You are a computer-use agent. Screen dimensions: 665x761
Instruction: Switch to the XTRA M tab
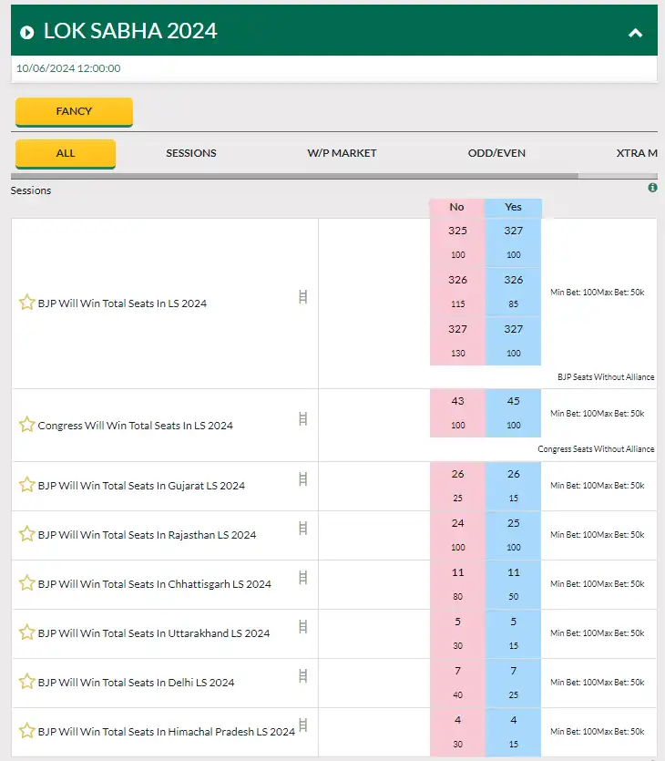[637, 153]
